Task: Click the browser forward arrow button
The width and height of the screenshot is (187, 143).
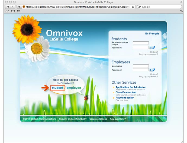Action: coord(12,7)
